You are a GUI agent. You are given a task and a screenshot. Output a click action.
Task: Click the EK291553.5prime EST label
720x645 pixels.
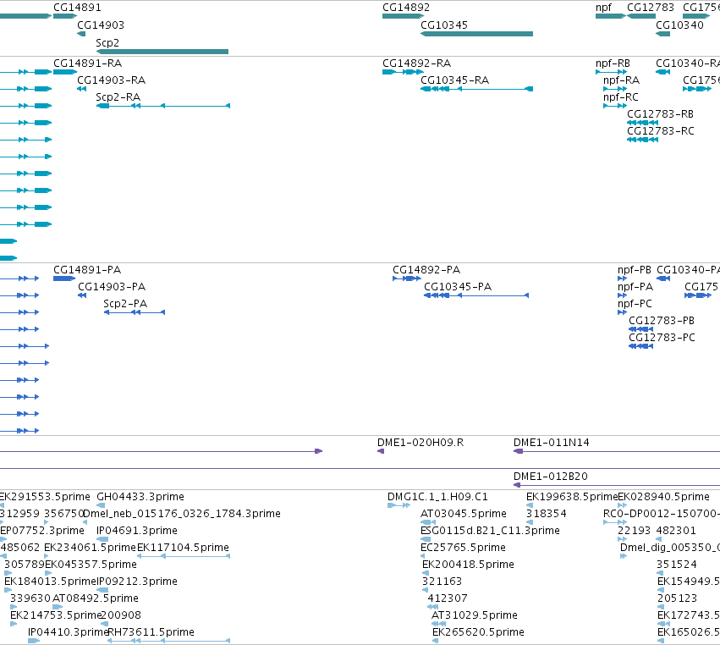(x=45, y=497)
